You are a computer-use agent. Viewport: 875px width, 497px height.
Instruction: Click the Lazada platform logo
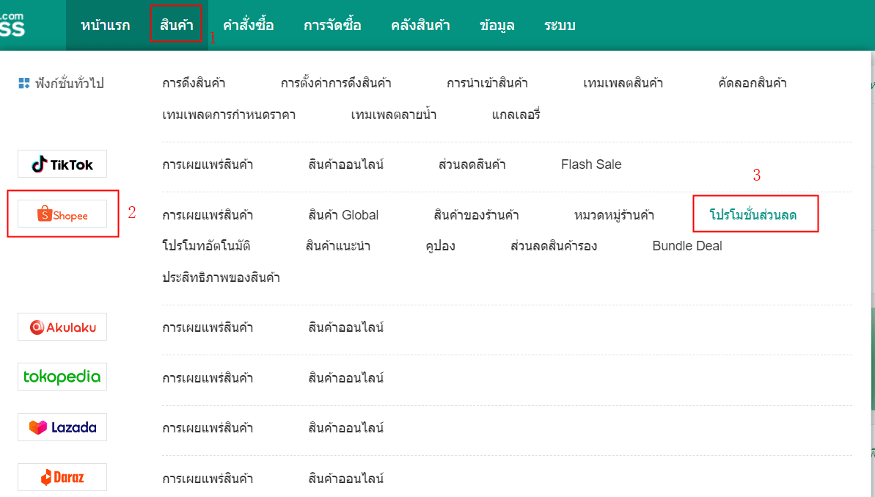coord(62,427)
